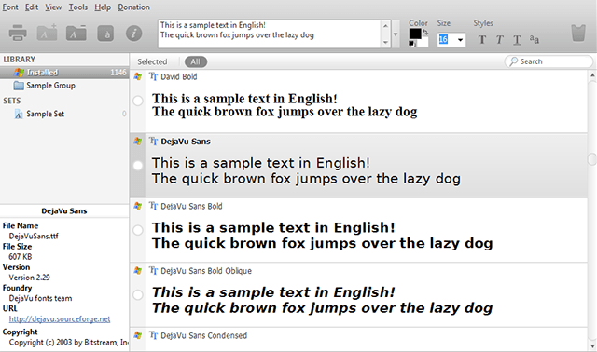Toggle the anti-aliasing 'aa' style icon
This screenshot has height=352, width=597.
[534, 39]
